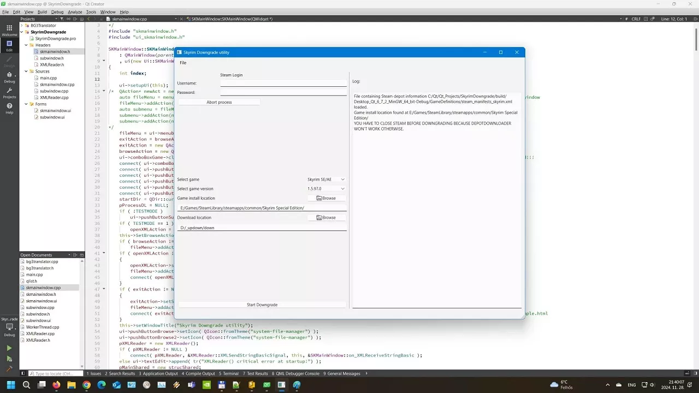Open Projects mode with wrench icon

(9, 93)
